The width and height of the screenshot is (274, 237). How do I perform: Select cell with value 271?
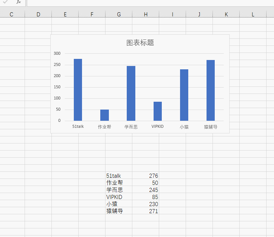pyautogui.click(x=145, y=211)
